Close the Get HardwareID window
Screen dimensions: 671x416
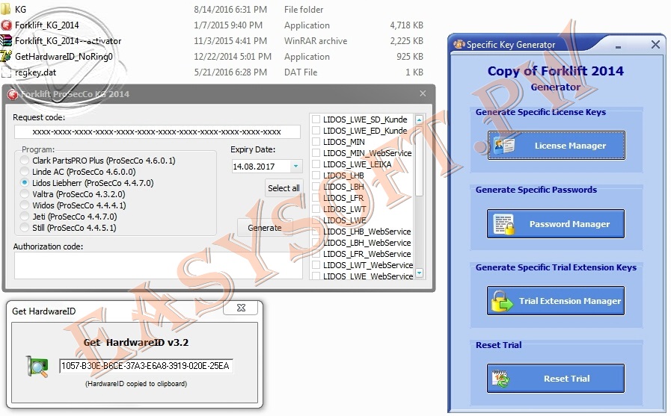pyautogui.click(x=241, y=308)
